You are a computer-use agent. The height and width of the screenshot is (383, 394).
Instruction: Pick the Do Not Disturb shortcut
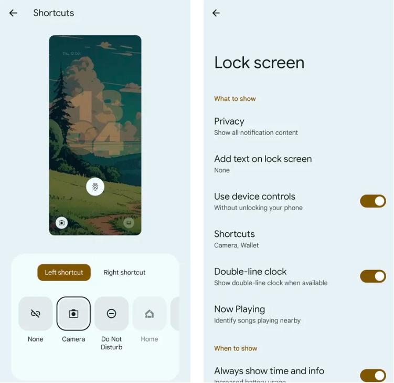click(x=111, y=314)
